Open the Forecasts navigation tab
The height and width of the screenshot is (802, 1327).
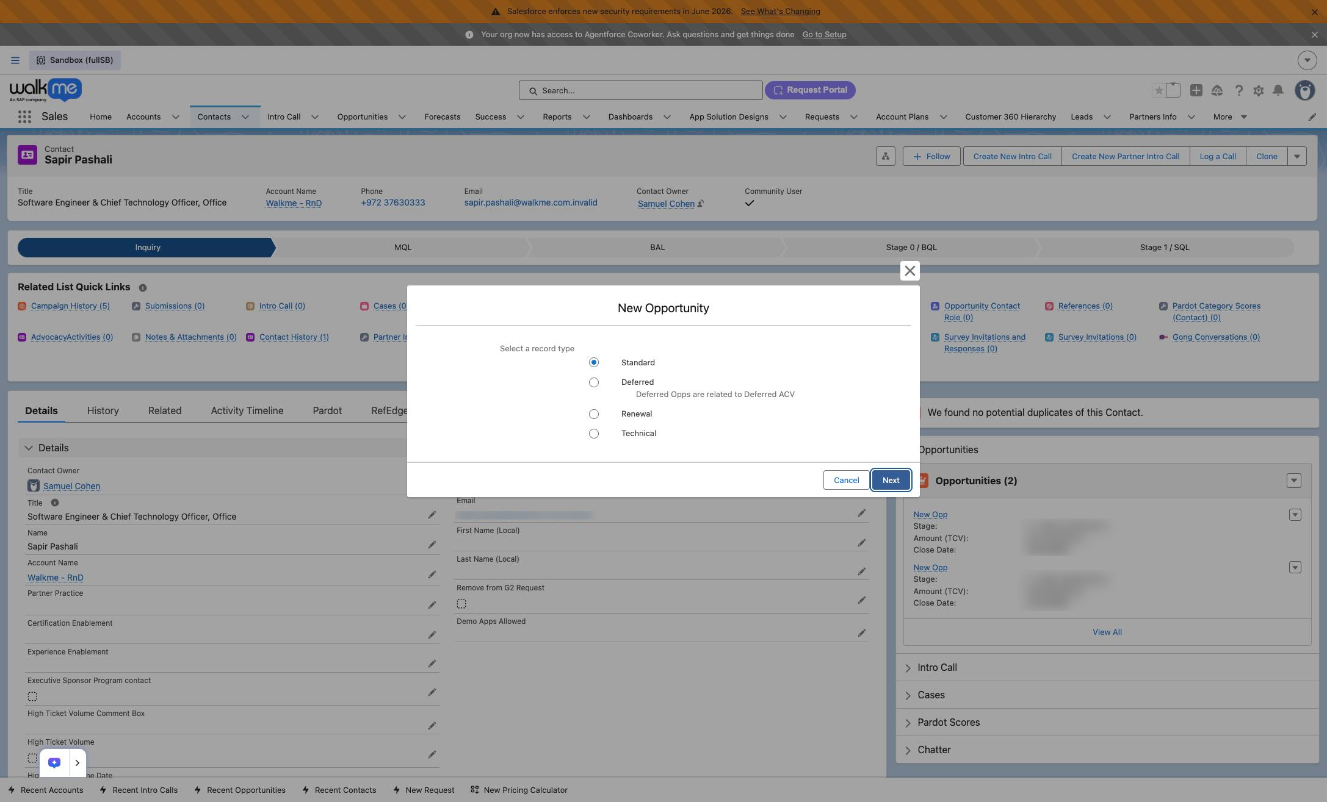443,117
